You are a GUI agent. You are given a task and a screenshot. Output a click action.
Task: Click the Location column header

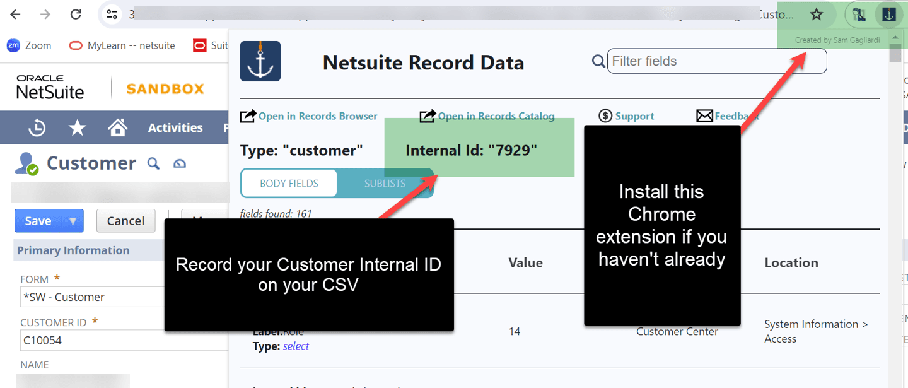(x=791, y=262)
